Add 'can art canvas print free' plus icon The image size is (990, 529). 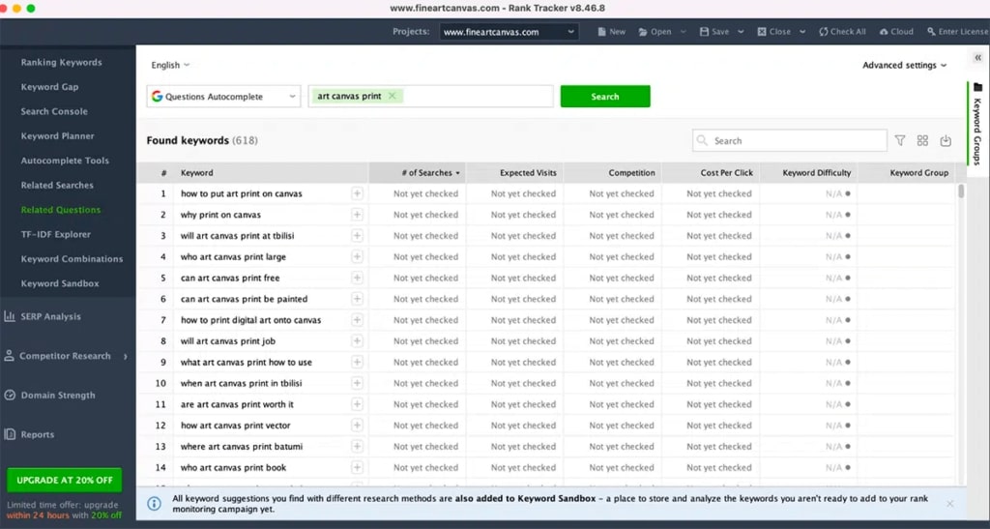click(x=357, y=278)
